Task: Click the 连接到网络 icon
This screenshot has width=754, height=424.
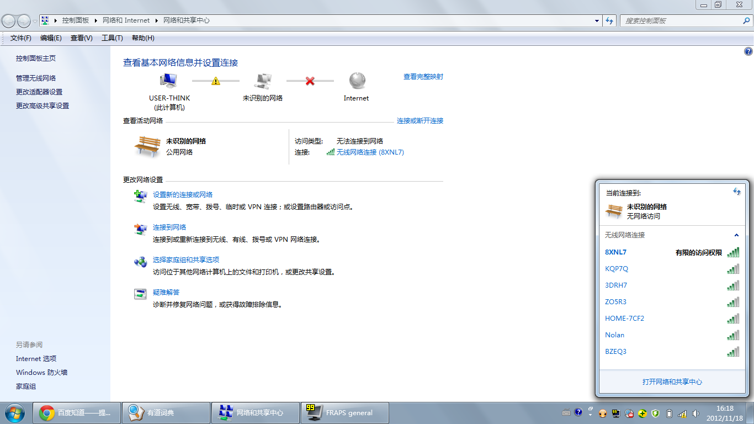Action: [x=141, y=229]
